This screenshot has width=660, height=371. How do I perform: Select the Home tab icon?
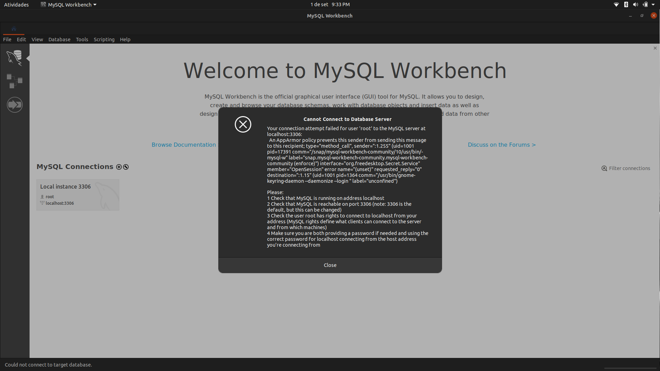coord(14,29)
